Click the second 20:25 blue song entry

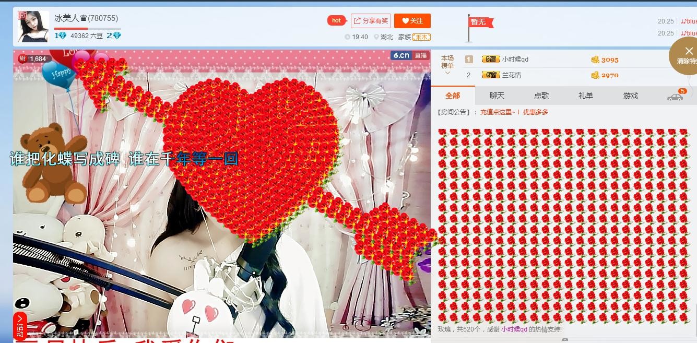click(x=677, y=33)
